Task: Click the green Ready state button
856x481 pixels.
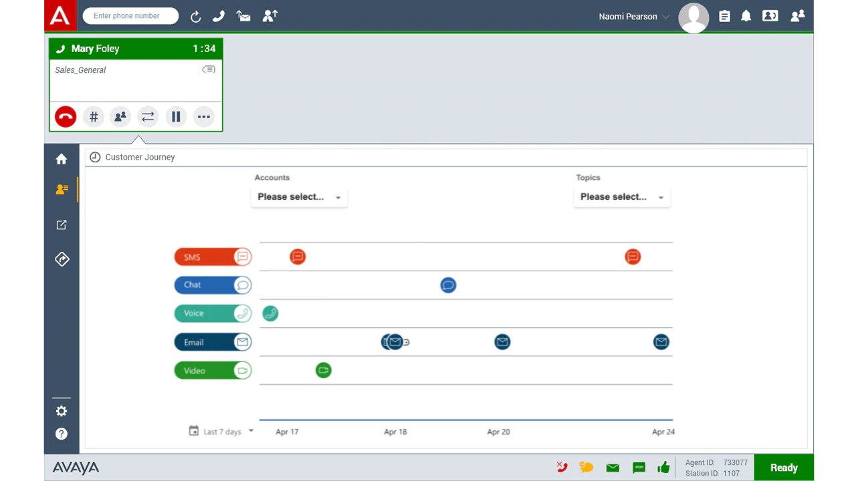Action: (x=784, y=468)
